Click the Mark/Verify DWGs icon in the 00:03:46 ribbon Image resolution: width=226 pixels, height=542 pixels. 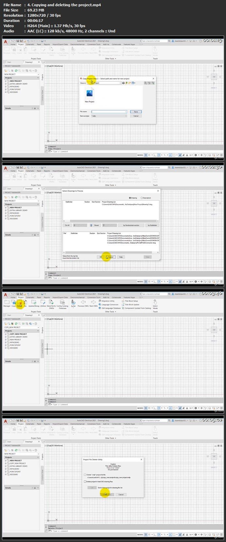(x=52, y=304)
